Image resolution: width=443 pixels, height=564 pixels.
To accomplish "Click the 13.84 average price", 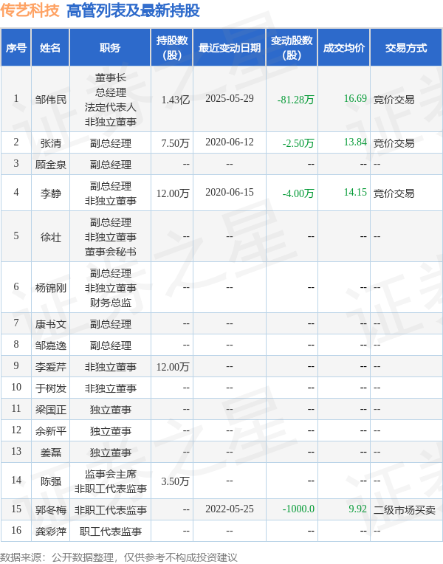I will 355,142.
